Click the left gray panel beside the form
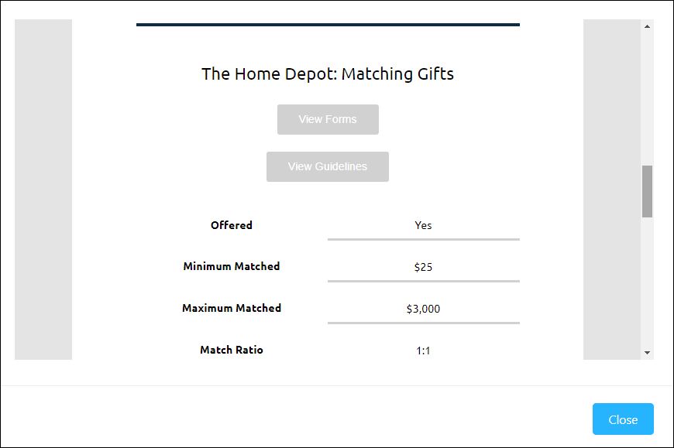This screenshot has height=448, width=674. 43,190
